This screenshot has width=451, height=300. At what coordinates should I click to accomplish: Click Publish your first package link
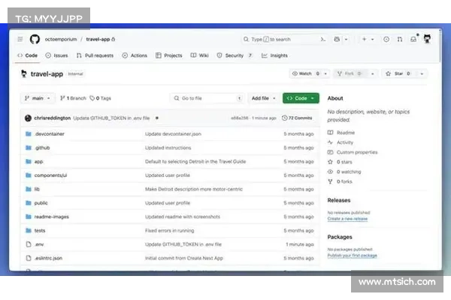pos(352,256)
